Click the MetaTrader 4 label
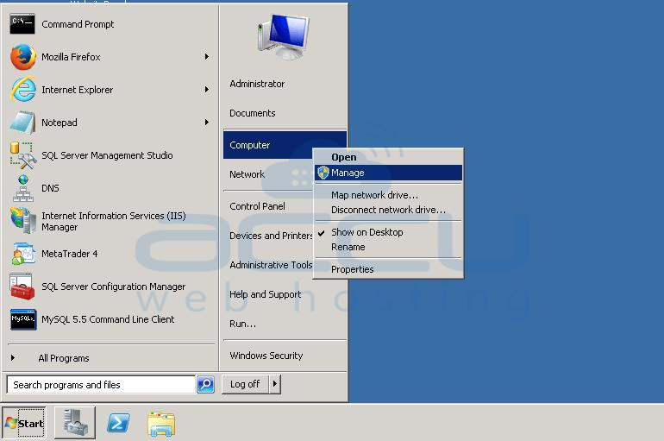This screenshot has width=664, height=441. coord(70,254)
